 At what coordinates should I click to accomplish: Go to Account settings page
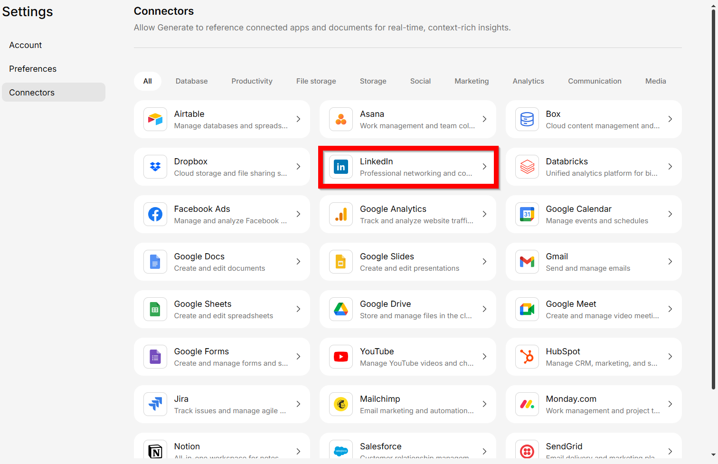[x=26, y=45]
